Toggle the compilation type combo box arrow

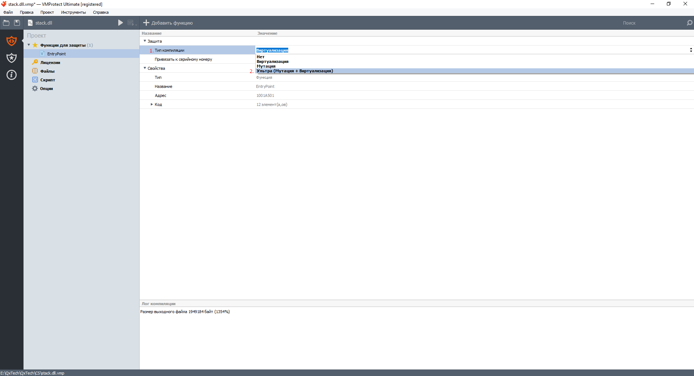(691, 50)
